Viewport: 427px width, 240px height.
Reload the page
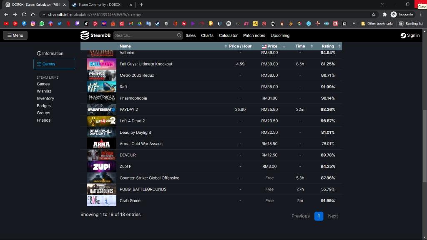click(x=24, y=15)
